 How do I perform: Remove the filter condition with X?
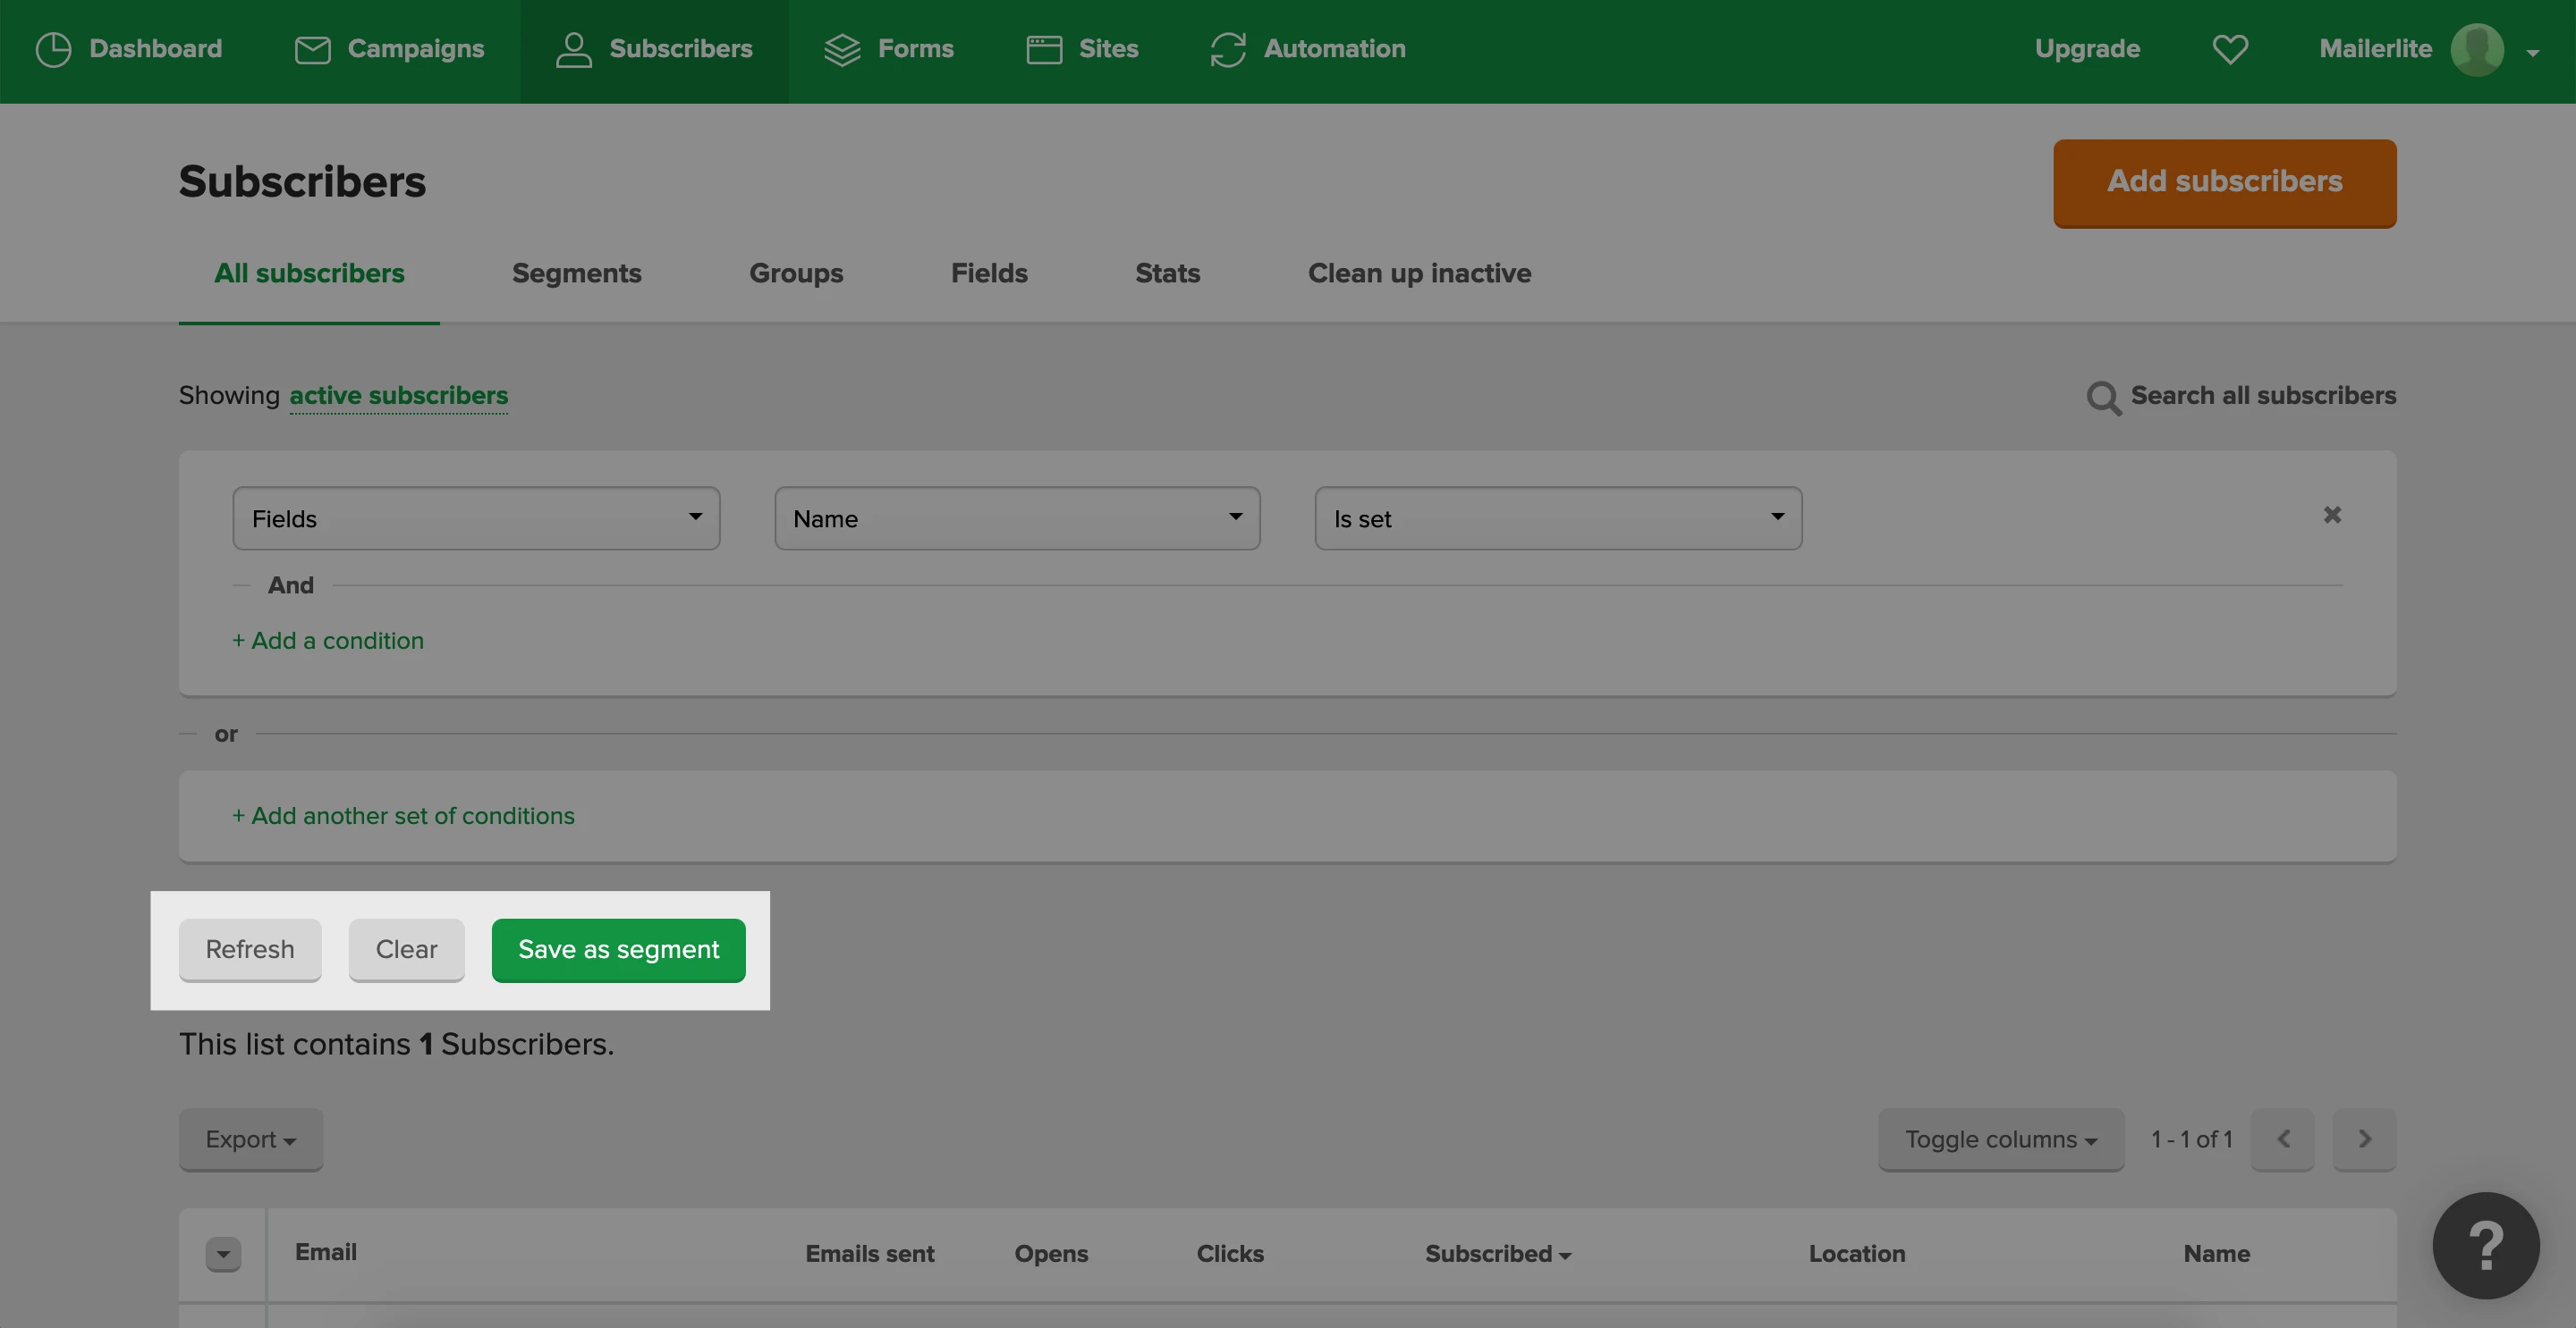[2331, 515]
